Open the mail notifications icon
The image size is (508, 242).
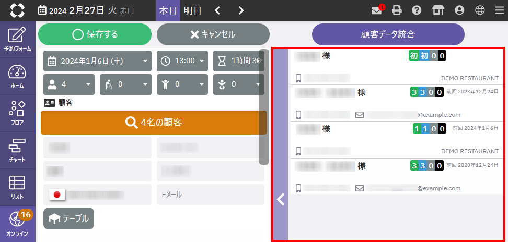(x=376, y=10)
